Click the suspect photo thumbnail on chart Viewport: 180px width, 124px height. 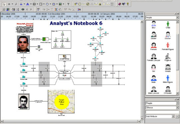23,44
